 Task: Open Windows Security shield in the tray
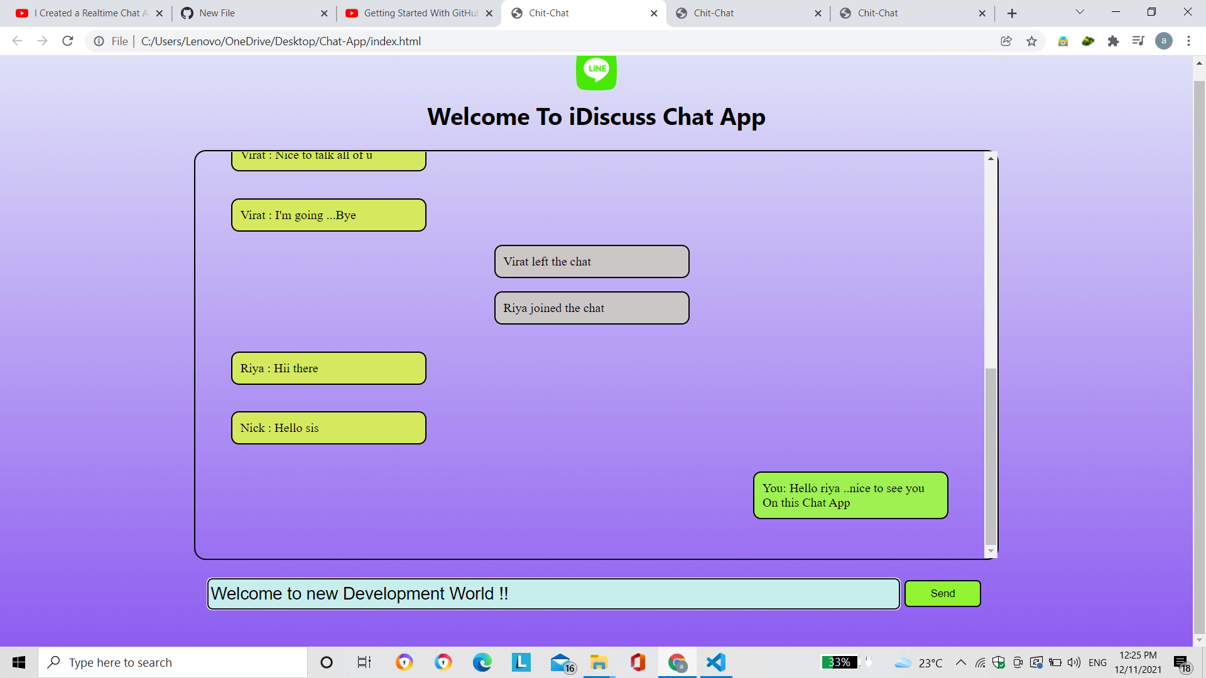(x=998, y=662)
